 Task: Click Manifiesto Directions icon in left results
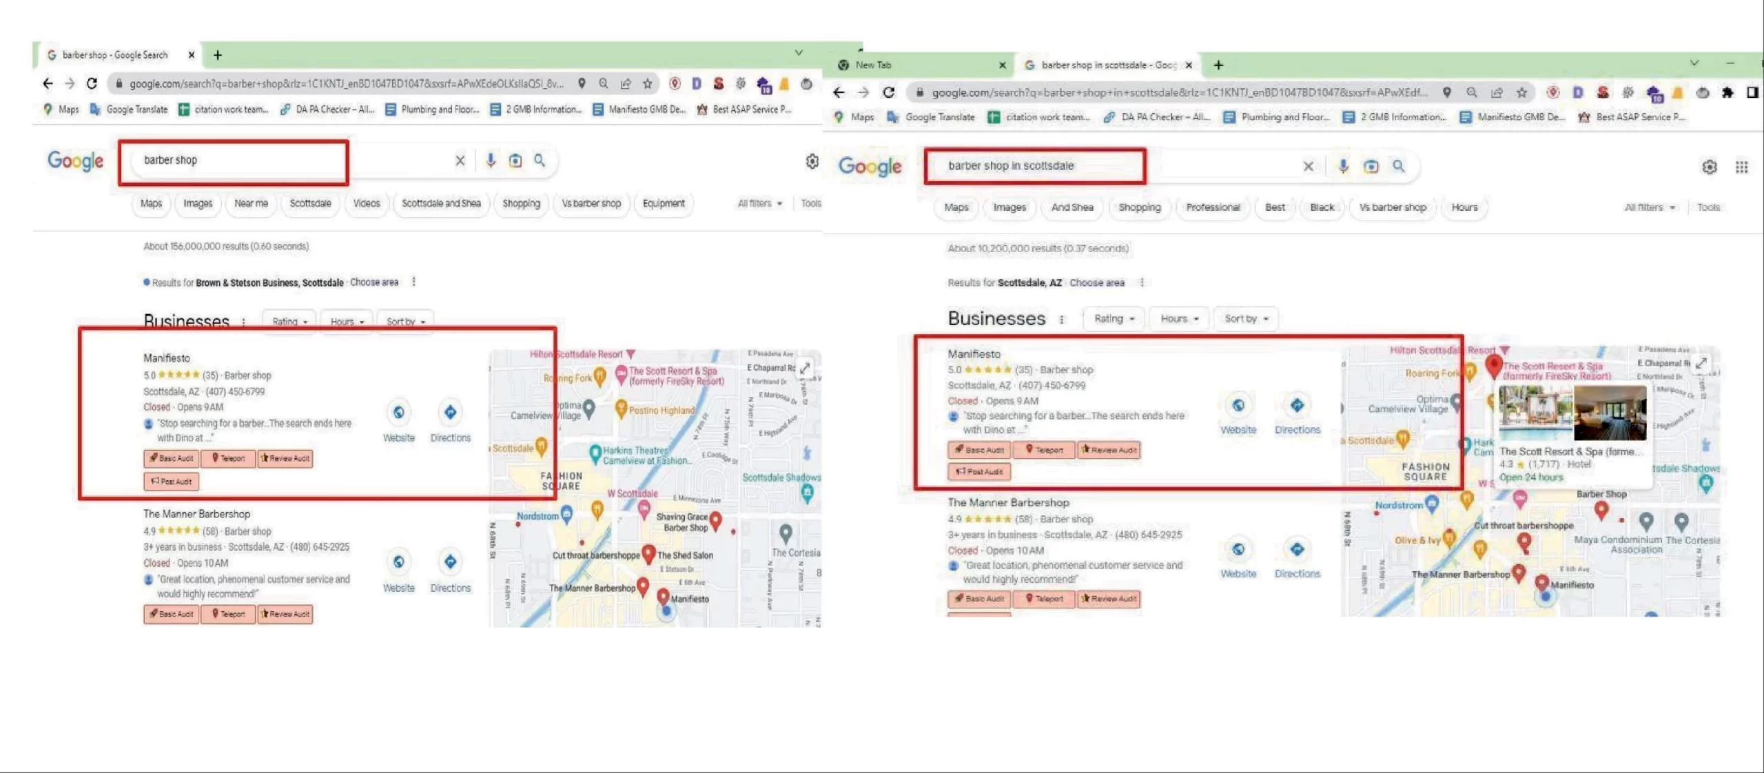click(x=450, y=413)
